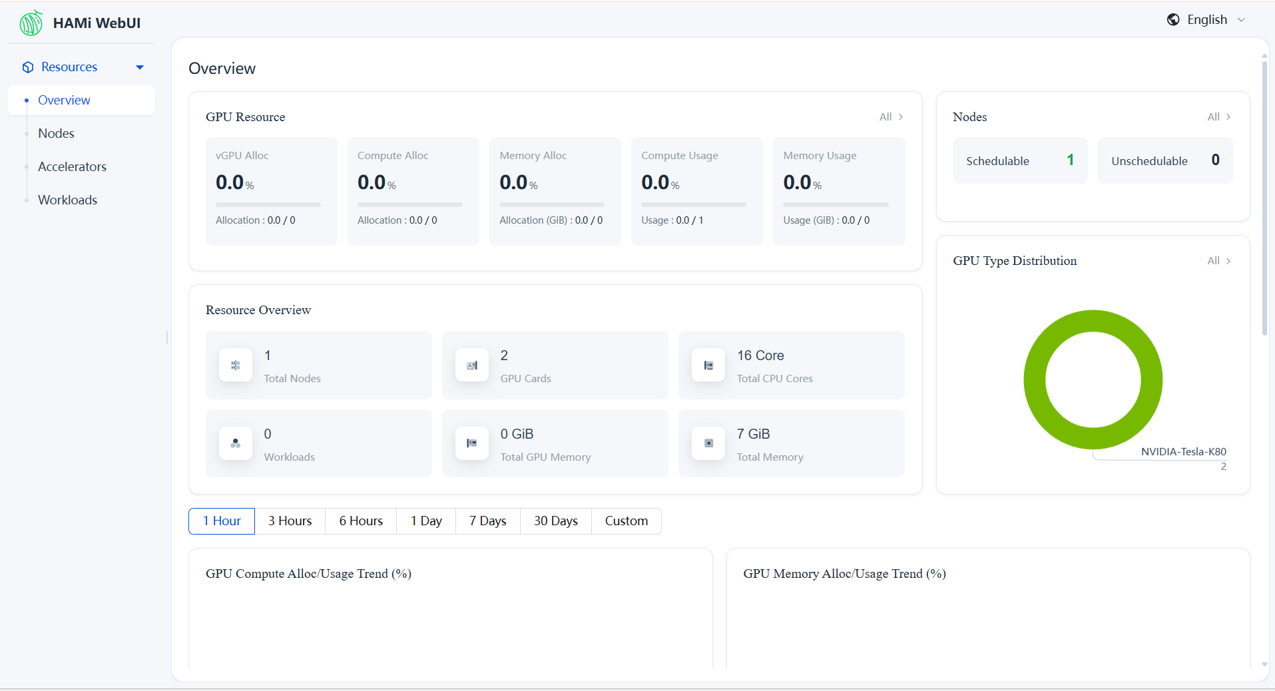
Task: Select the 7 Days time range
Action: tap(488, 521)
